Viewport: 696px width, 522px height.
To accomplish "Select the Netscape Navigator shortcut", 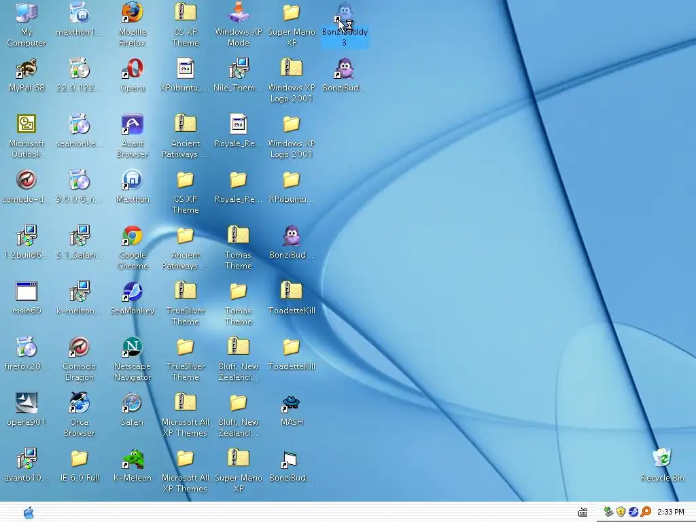I will pos(133,347).
